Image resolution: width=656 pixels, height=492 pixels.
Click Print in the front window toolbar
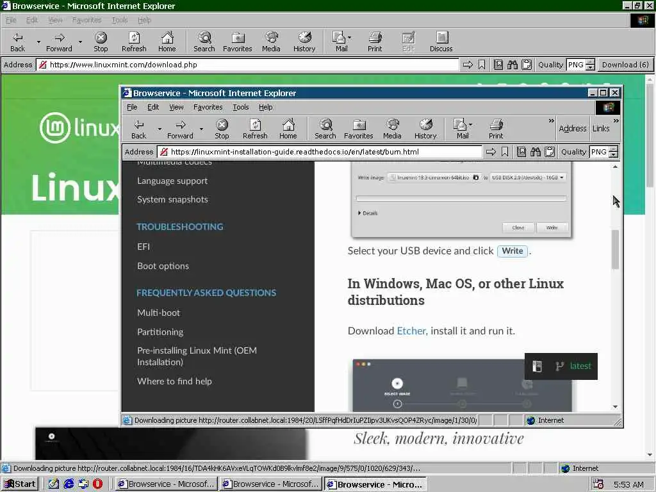496,129
